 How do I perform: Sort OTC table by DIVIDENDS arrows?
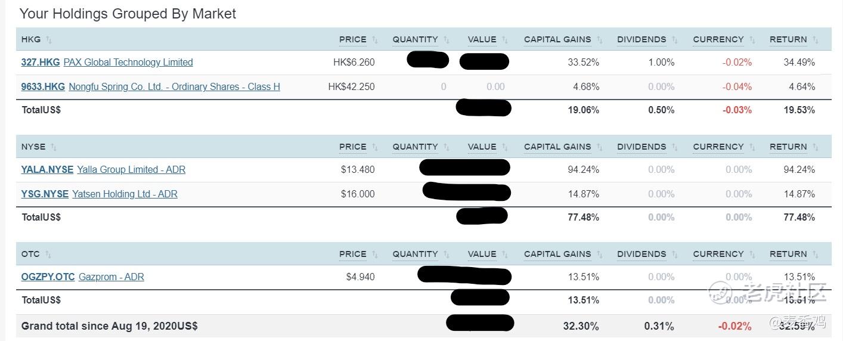(675, 255)
